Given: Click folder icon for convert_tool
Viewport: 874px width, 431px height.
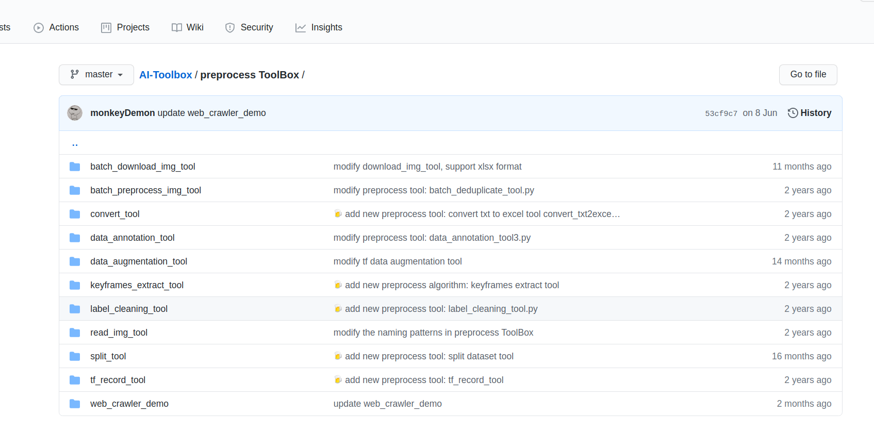Looking at the screenshot, I should point(75,214).
